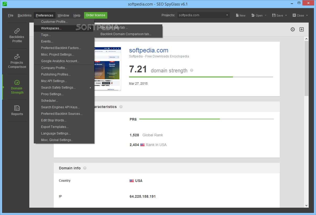
Task: Click the help icon beside domain strength
Action: click(x=192, y=71)
